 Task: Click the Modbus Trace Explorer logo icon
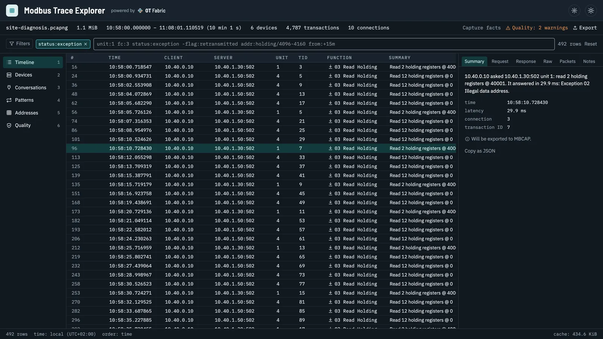click(x=12, y=11)
